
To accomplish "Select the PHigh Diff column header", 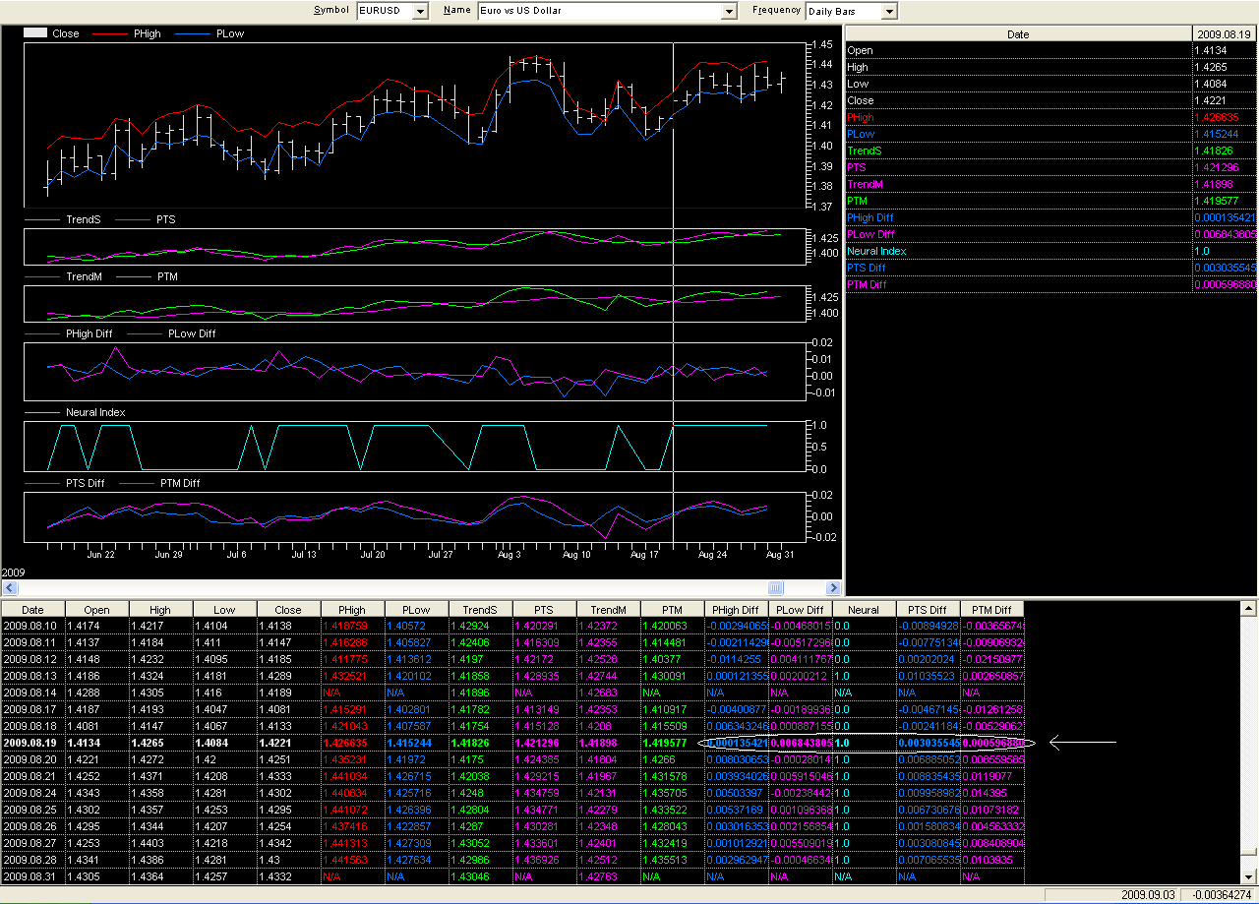I will [x=737, y=610].
